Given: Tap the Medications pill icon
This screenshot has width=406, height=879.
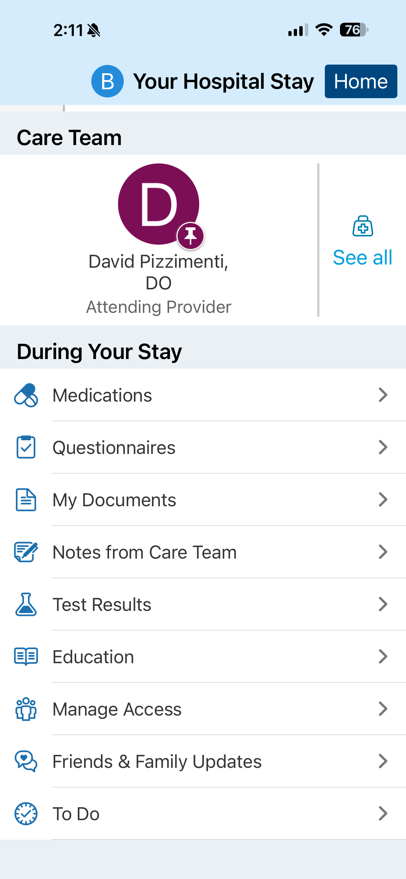Looking at the screenshot, I should (x=26, y=395).
